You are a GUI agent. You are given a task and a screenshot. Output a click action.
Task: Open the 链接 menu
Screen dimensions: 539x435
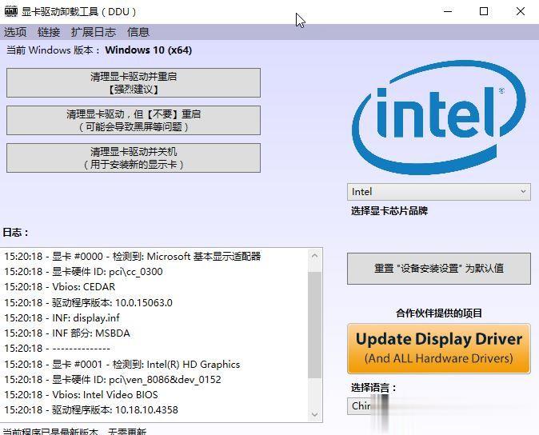click(49, 32)
